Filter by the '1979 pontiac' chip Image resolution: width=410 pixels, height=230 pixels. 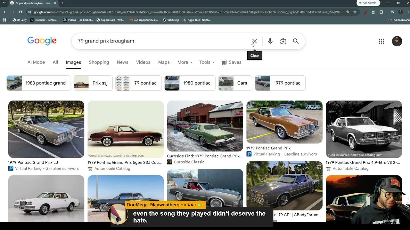(x=280, y=83)
